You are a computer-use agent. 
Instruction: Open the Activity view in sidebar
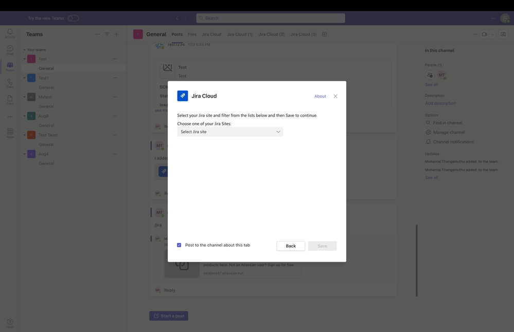pyautogui.click(x=10, y=33)
